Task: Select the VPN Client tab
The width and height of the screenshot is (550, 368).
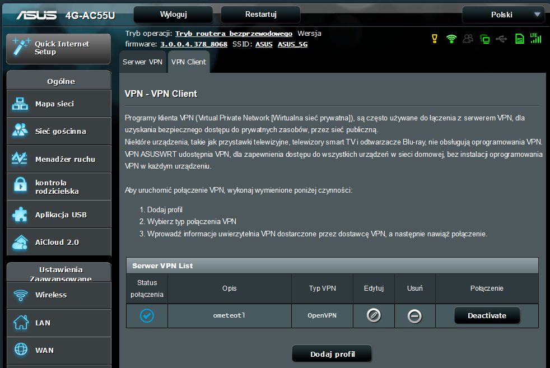Action: coord(189,62)
